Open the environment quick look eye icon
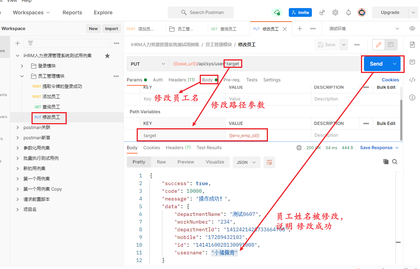 click(x=412, y=29)
